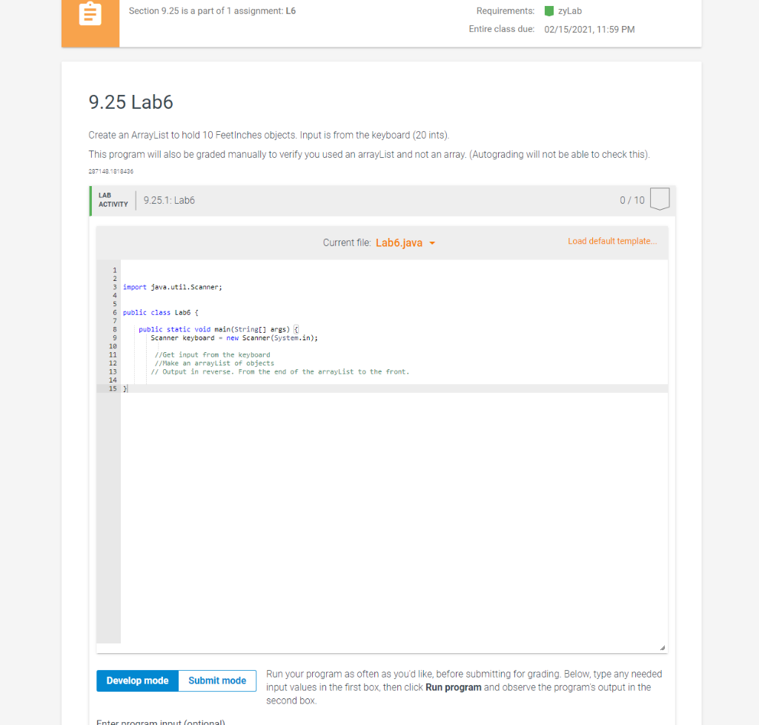Switch to the Develop mode tab
Viewport: 759px width, 725px height.
coord(136,681)
